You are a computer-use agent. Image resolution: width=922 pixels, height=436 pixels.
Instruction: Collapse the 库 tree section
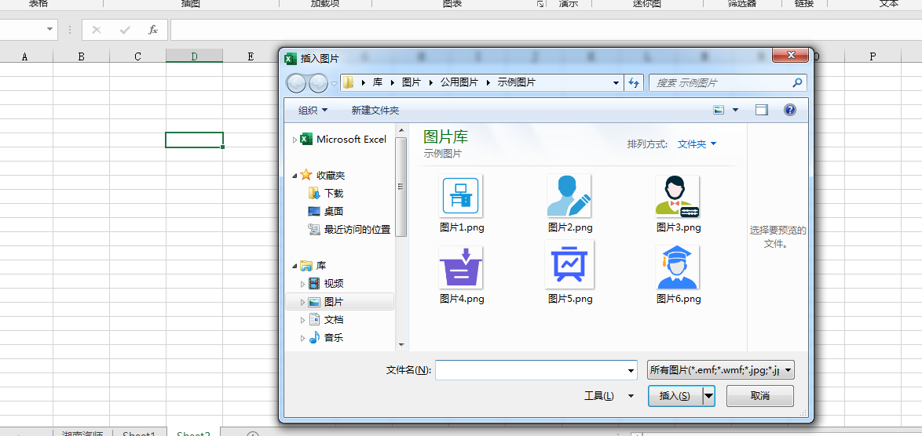295,267
